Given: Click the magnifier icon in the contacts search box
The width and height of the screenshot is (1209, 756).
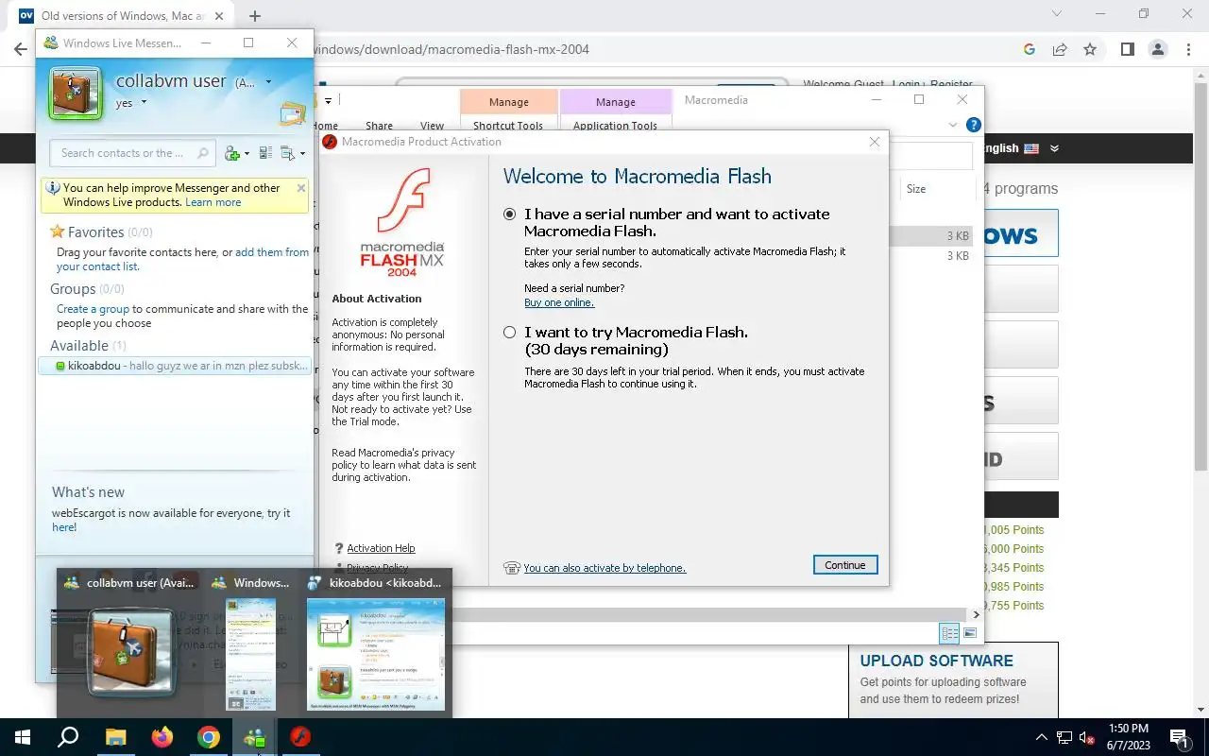Looking at the screenshot, I should point(203,153).
